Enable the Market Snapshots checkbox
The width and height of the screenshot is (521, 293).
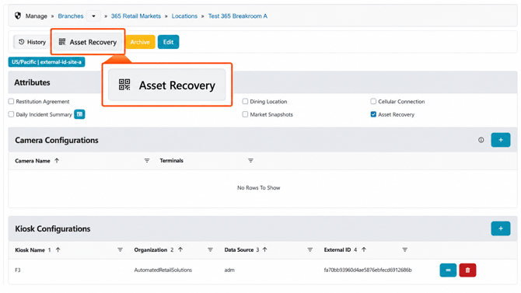(245, 114)
